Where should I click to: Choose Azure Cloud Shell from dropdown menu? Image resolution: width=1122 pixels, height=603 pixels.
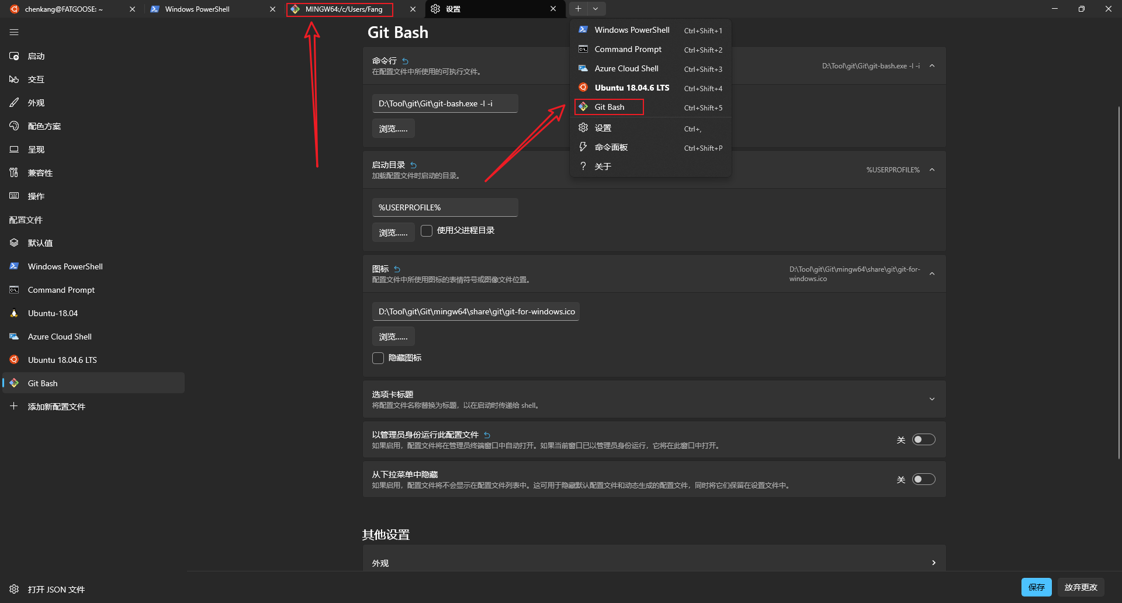(x=650, y=68)
